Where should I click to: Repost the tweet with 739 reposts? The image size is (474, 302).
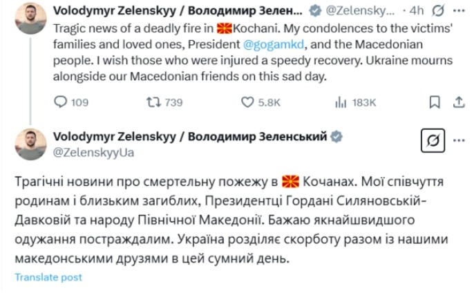coord(155,102)
